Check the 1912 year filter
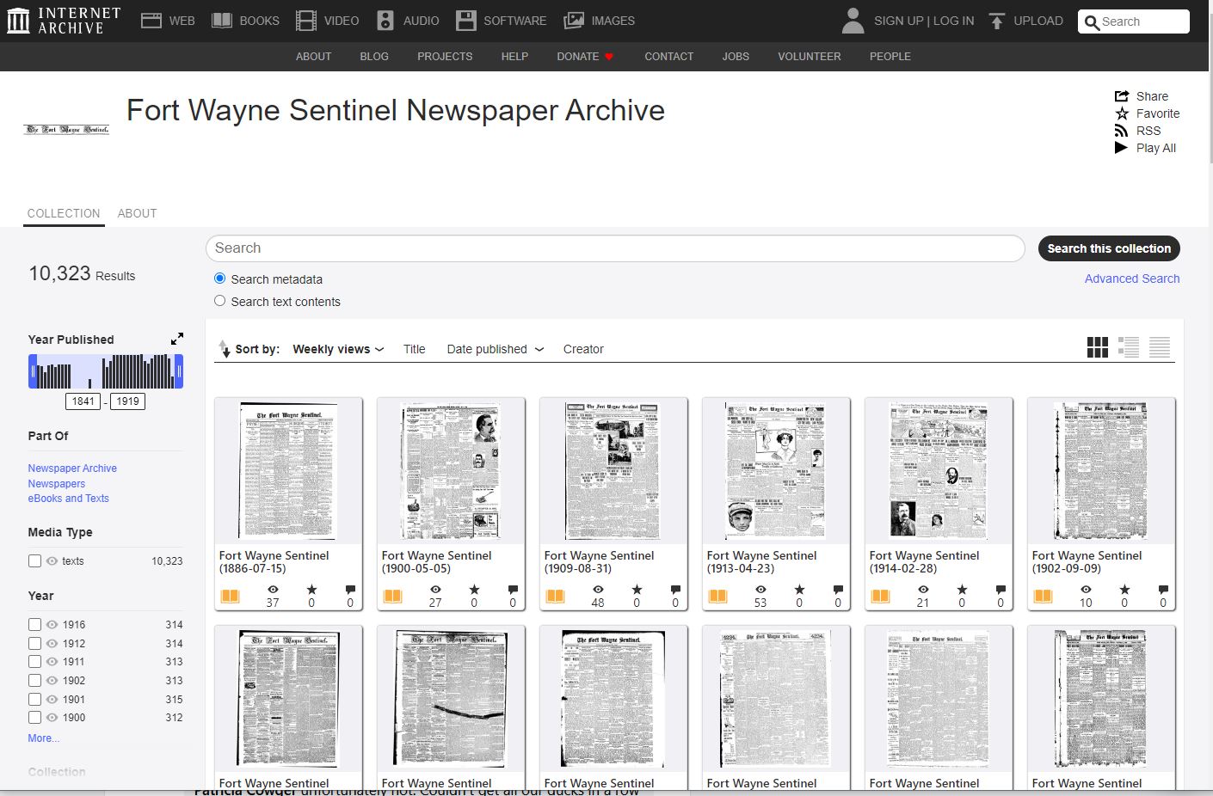 (34, 643)
